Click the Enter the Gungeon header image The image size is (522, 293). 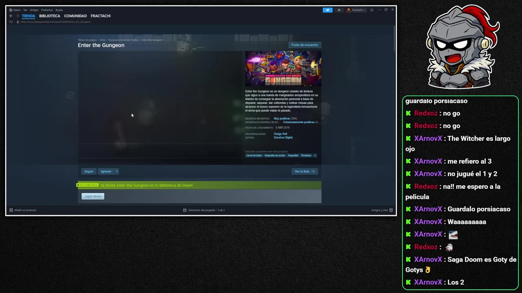(x=283, y=69)
